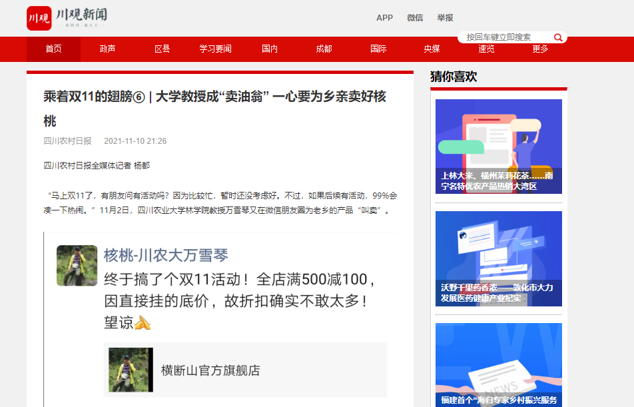Screen dimensions: 634x407
Task: Open the 福建首个“海归专家乡村振兴服务 recommended card
Action: click(499, 365)
